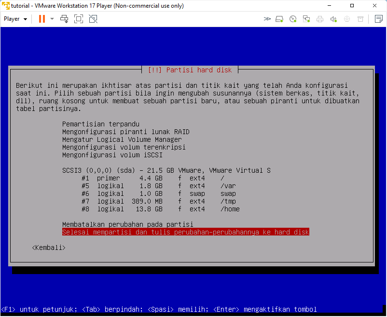The width and height of the screenshot is (387, 317).
Task: Open the Player menu dropdown
Action: point(15,19)
